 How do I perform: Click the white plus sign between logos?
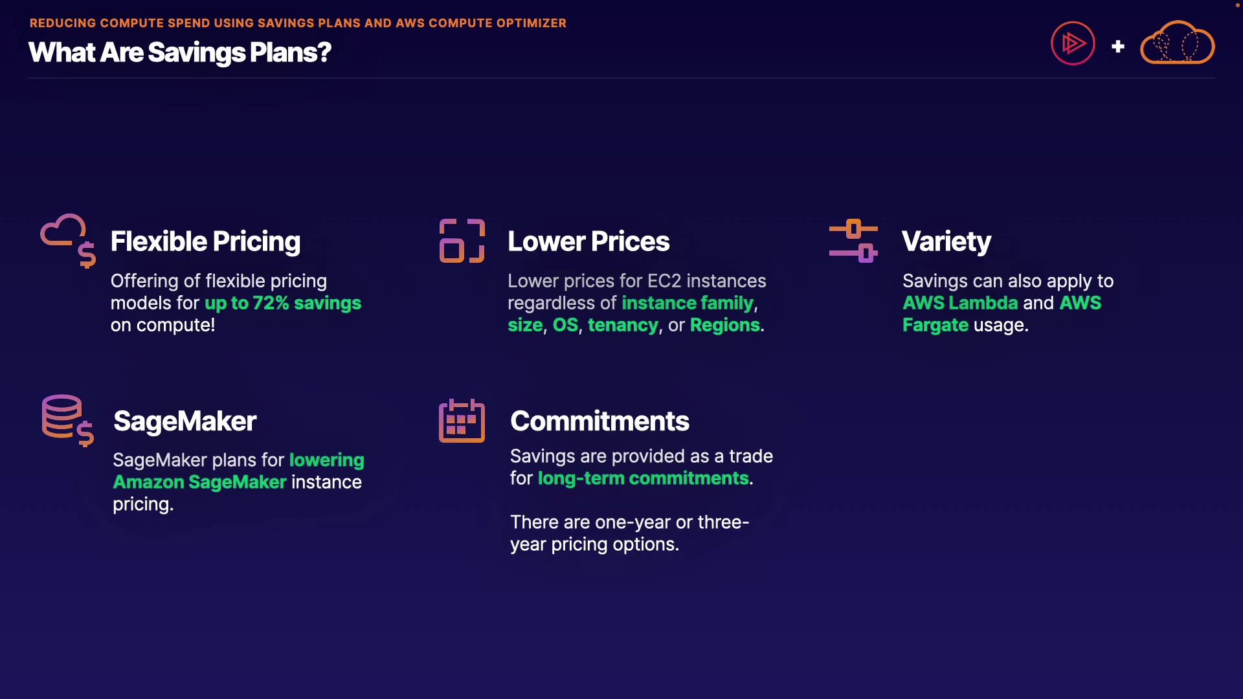point(1118,47)
